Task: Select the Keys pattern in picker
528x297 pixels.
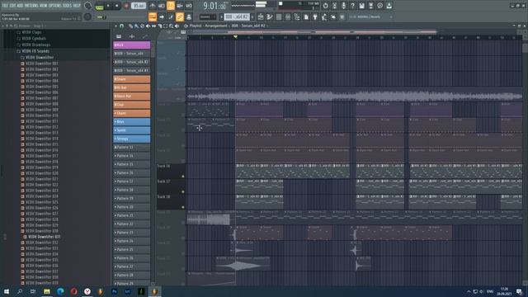Action: click(x=132, y=121)
